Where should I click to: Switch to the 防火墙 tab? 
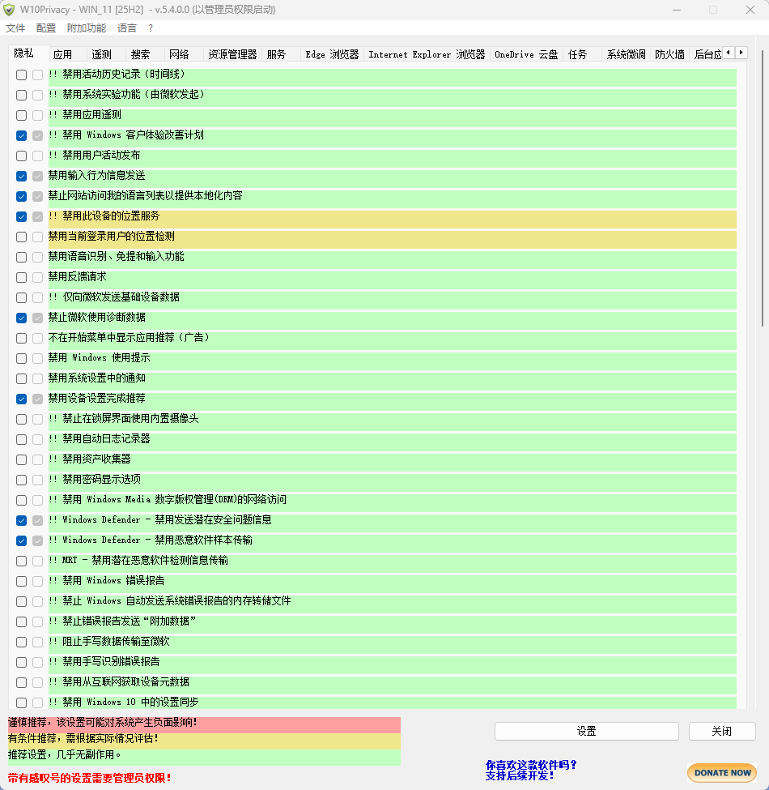pyautogui.click(x=670, y=54)
